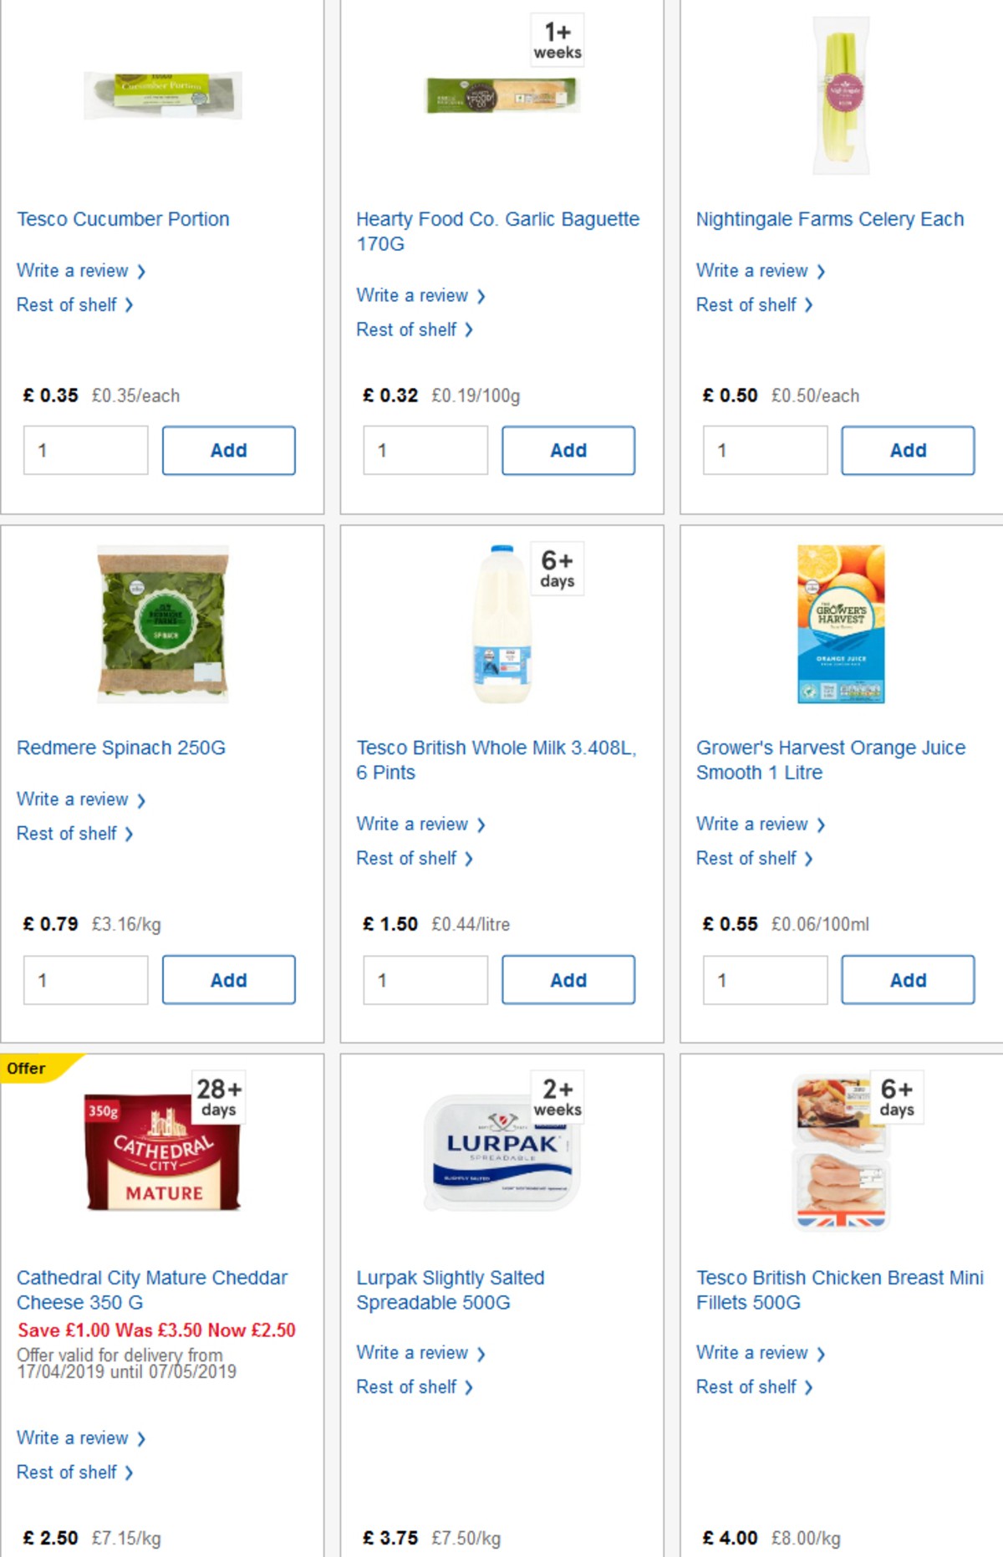The width and height of the screenshot is (1003, 1557).
Task: Add Grower's Harvest Orange Juice to basket
Action: pos(908,979)
